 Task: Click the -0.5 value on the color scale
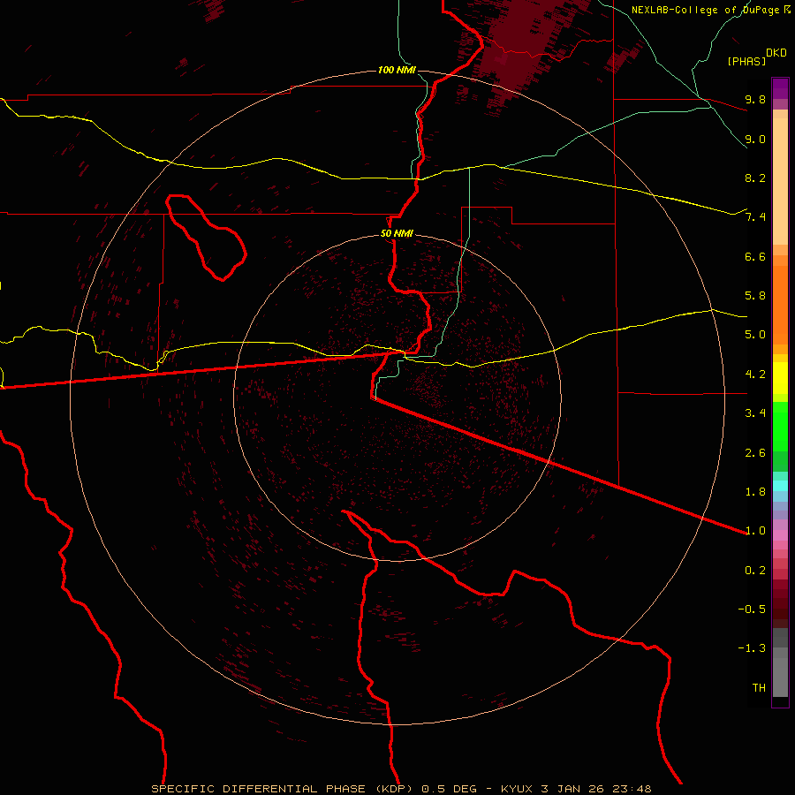[x=752, y=609]
